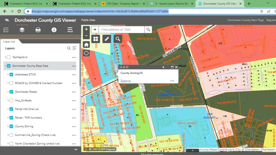Image resolution: width=276 pixels, height=155 pixels.
Task: Click the My Location crosshair button
Action: [x=86, y=53]
